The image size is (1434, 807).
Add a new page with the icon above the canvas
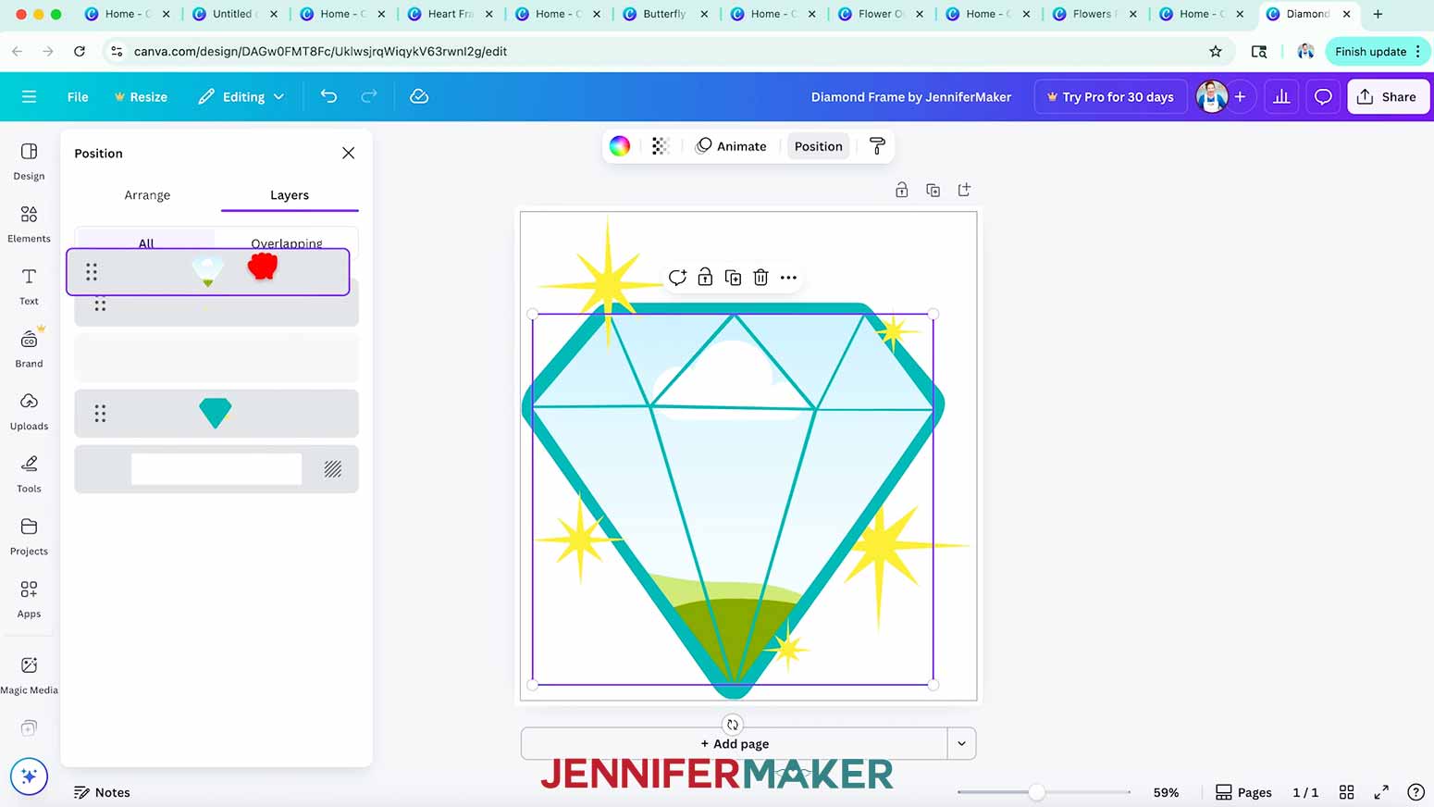[x=964, y=190]
